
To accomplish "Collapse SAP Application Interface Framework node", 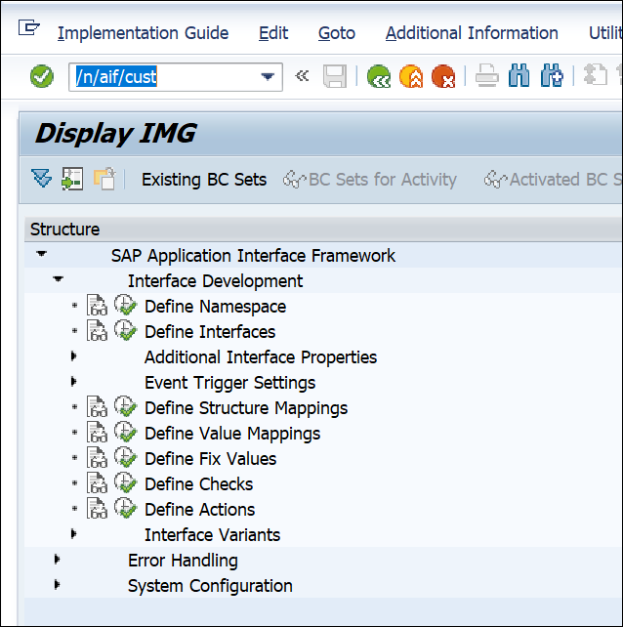I will pos(42,253).
